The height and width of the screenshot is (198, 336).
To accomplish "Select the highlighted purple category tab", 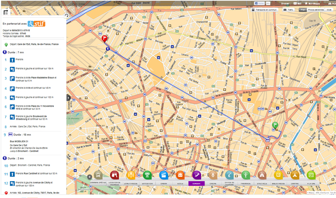I will click(196, 183).
